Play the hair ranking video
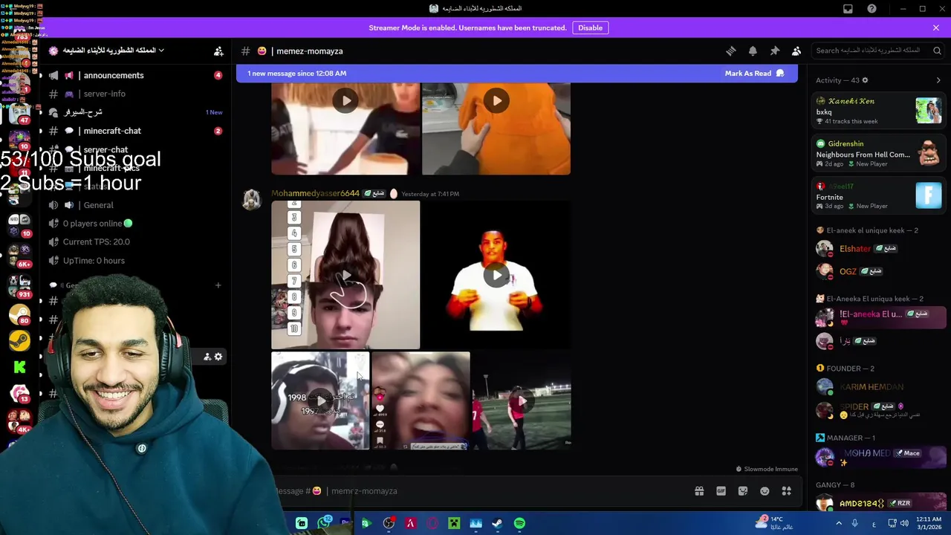Viewport: 951px width, 535px height. tap(345, 275)
